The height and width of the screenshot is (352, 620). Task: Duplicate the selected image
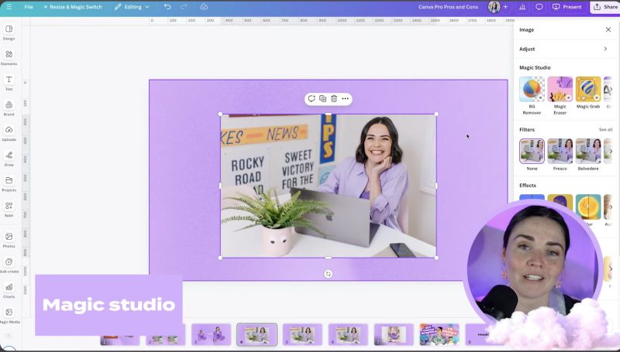(x=322, y=99)
